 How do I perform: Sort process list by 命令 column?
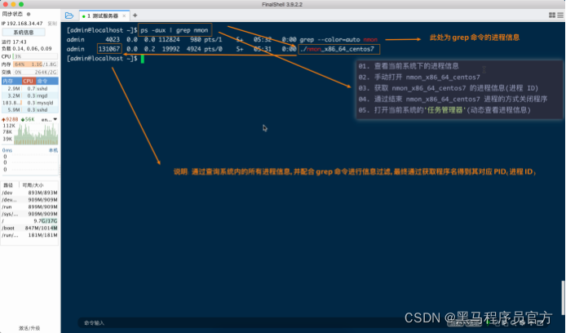46,81
